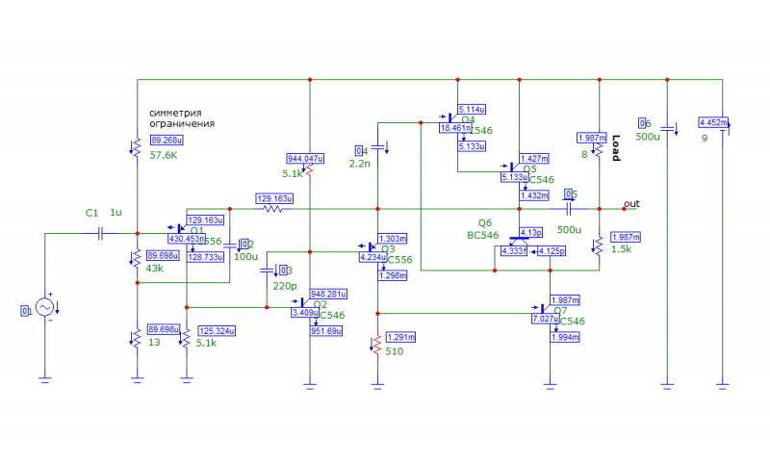The image size is (770, 464).
Task: Select the 1.5k resistor symbol
Action: (x=599, y=246)
